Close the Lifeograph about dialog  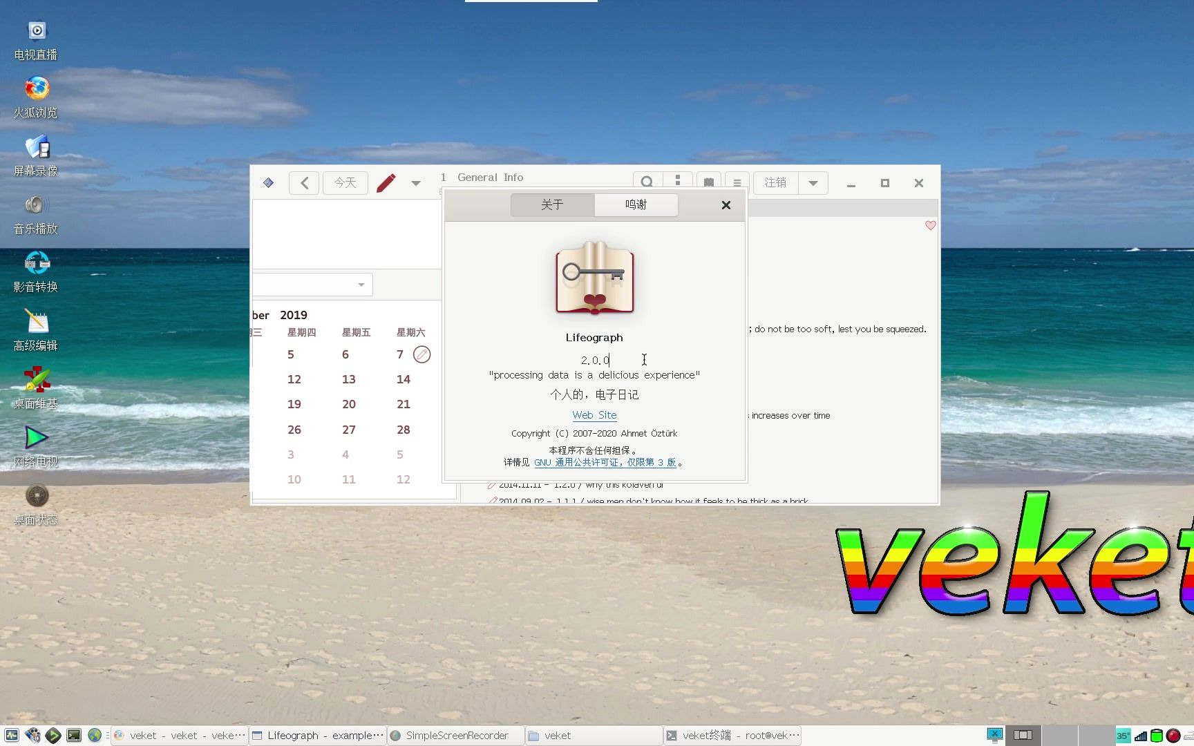click(726, 205)
